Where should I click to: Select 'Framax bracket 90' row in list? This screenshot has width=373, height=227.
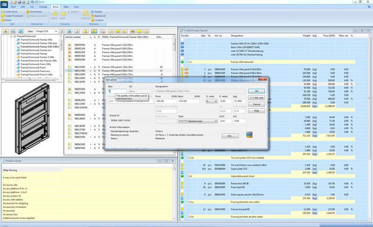pos(267,209)
